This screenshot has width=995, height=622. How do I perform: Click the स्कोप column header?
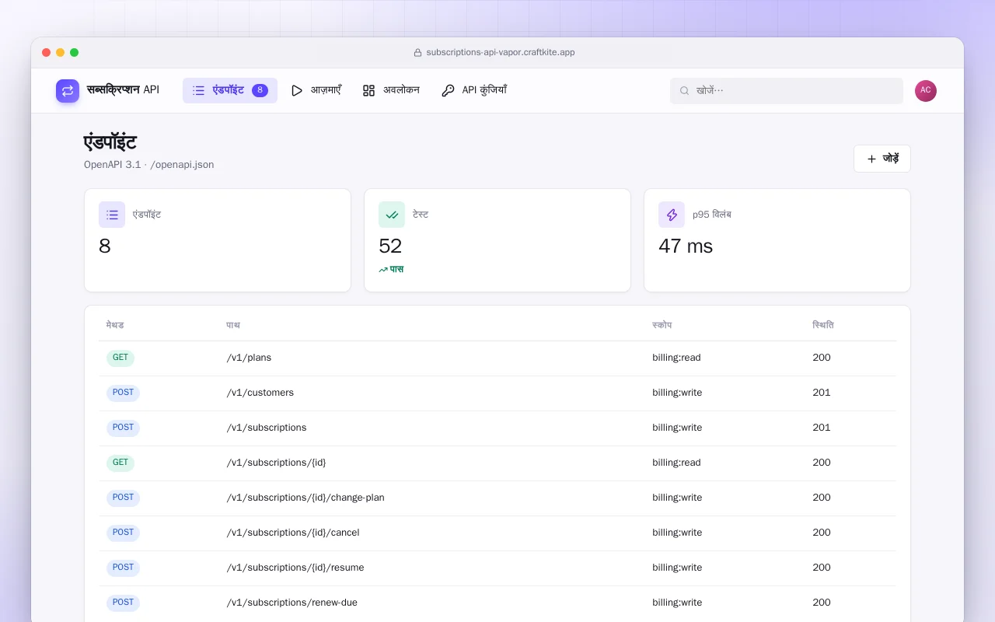pos(662,325)
